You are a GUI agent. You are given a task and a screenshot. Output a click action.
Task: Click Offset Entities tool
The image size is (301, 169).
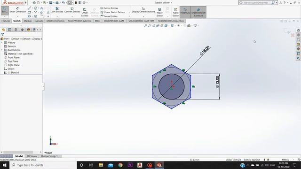pyautogui.click(x=85, y=12)
